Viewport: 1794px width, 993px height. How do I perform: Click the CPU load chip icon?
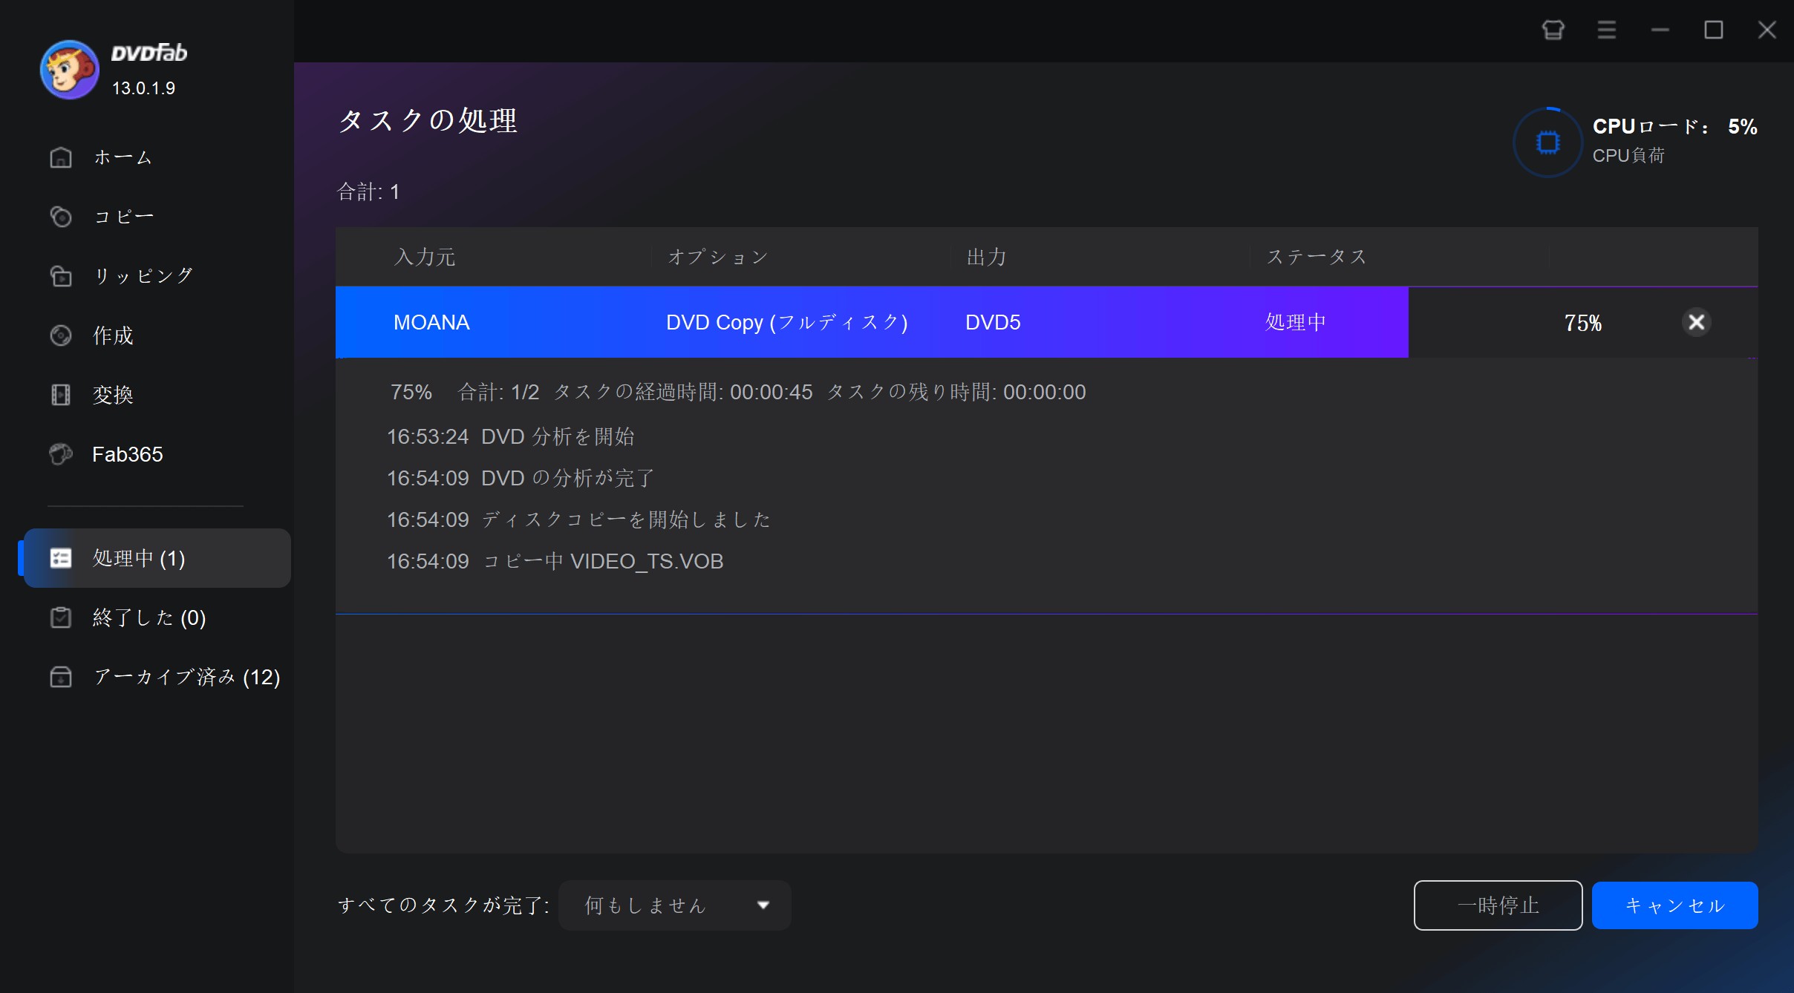(x=1547, y=142)
